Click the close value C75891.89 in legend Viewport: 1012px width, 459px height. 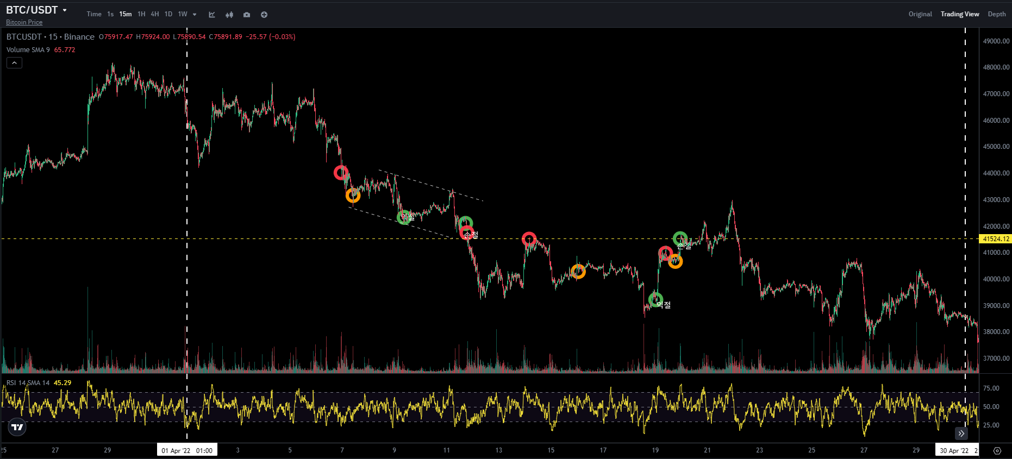coord(226,37)
